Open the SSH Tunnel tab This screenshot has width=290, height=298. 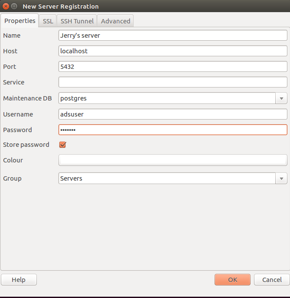pos(77,21)
